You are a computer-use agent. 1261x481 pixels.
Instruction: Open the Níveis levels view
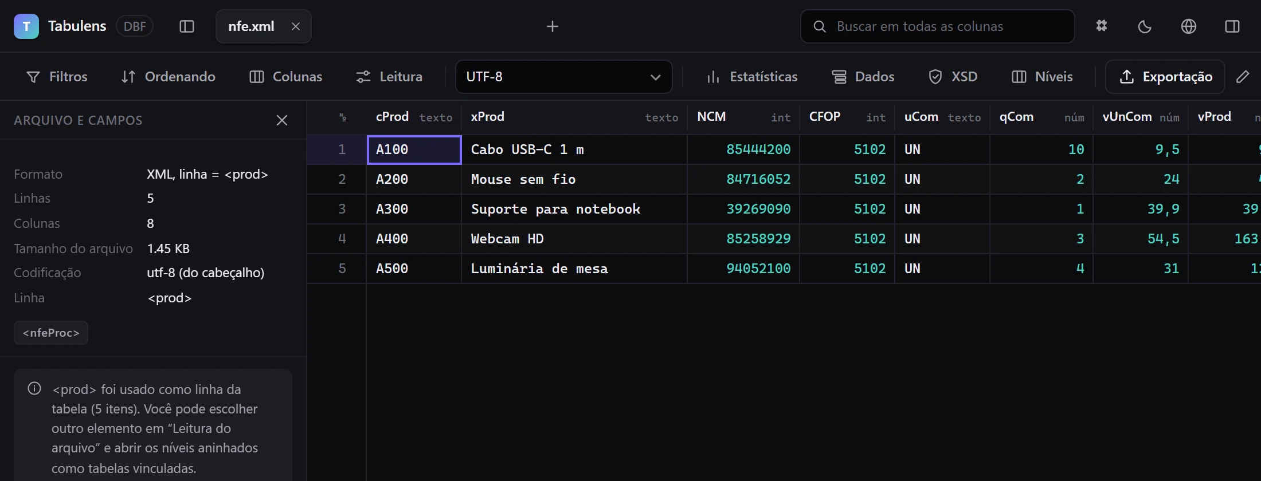click(1043, 77)
